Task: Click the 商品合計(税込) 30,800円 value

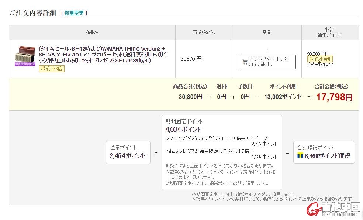Action: pos(190,97)
